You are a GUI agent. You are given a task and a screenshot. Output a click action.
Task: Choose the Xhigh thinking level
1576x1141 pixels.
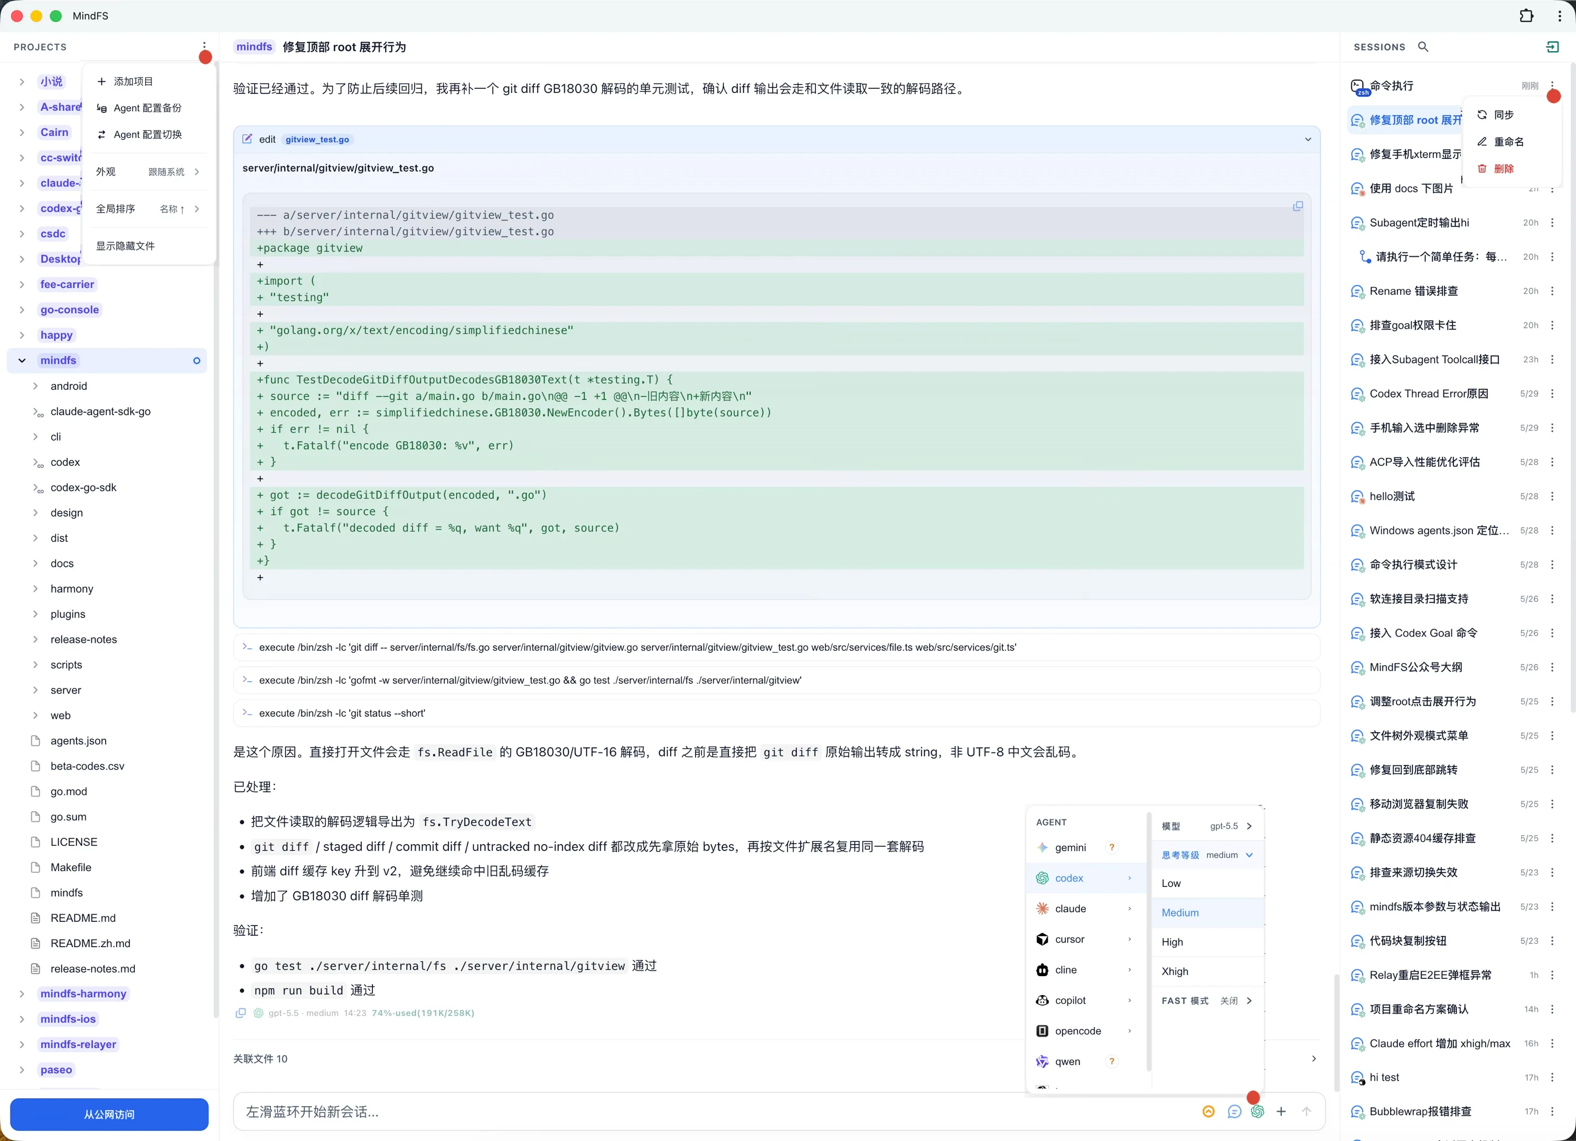(x=1208, y=971)
